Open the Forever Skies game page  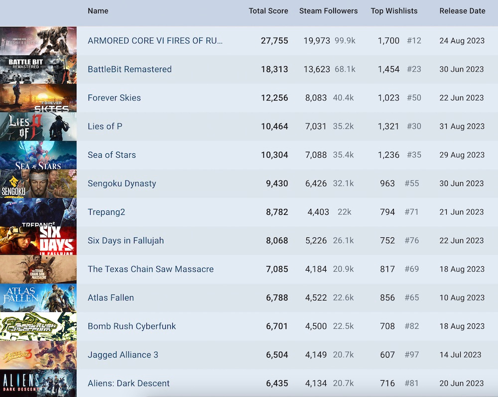[114, 98]
